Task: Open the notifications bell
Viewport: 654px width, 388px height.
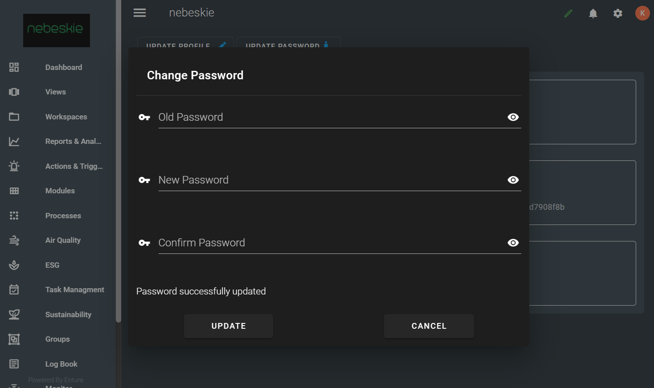Action: point(593,13)
